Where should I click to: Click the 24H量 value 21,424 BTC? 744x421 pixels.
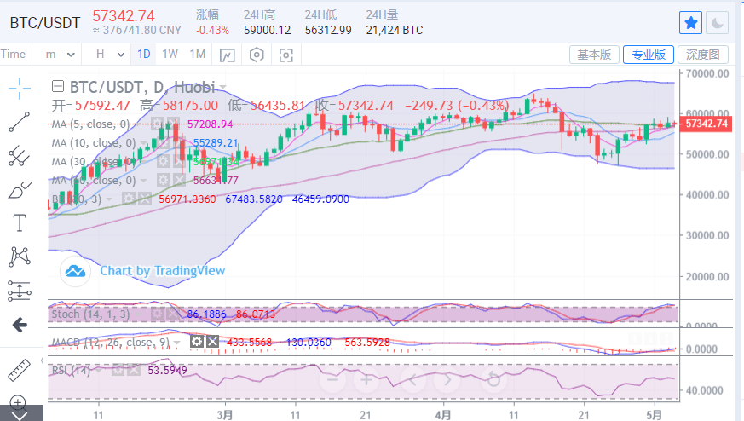point(395,30)
